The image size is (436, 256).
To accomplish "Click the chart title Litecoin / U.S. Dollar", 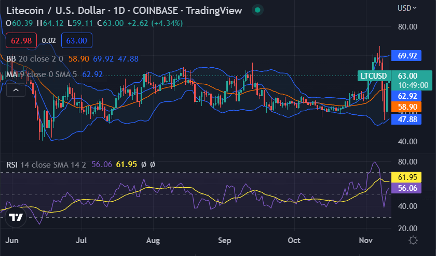I will pyautogui.click(x=56, y=10).
